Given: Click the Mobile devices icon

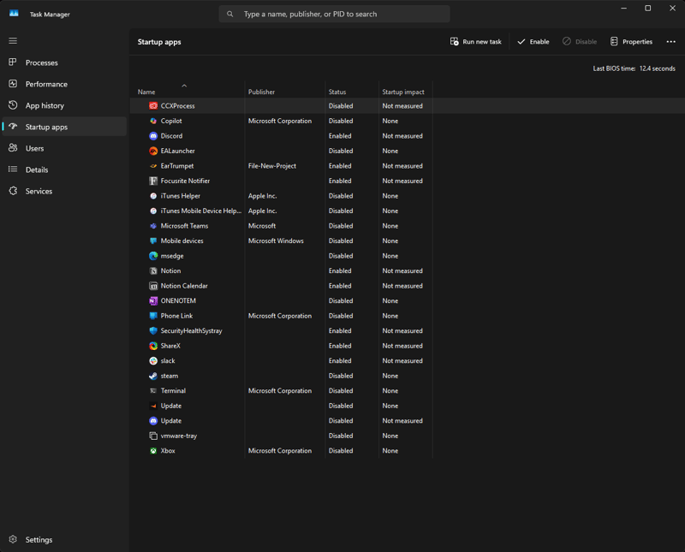Looking at the screenshot, I should (x=153, y=240).
